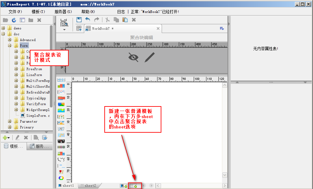The width and height of the screenshot is (313, 189).
Task: Click the horizontal scrollbar right arrow
Action: pos(225,186)
